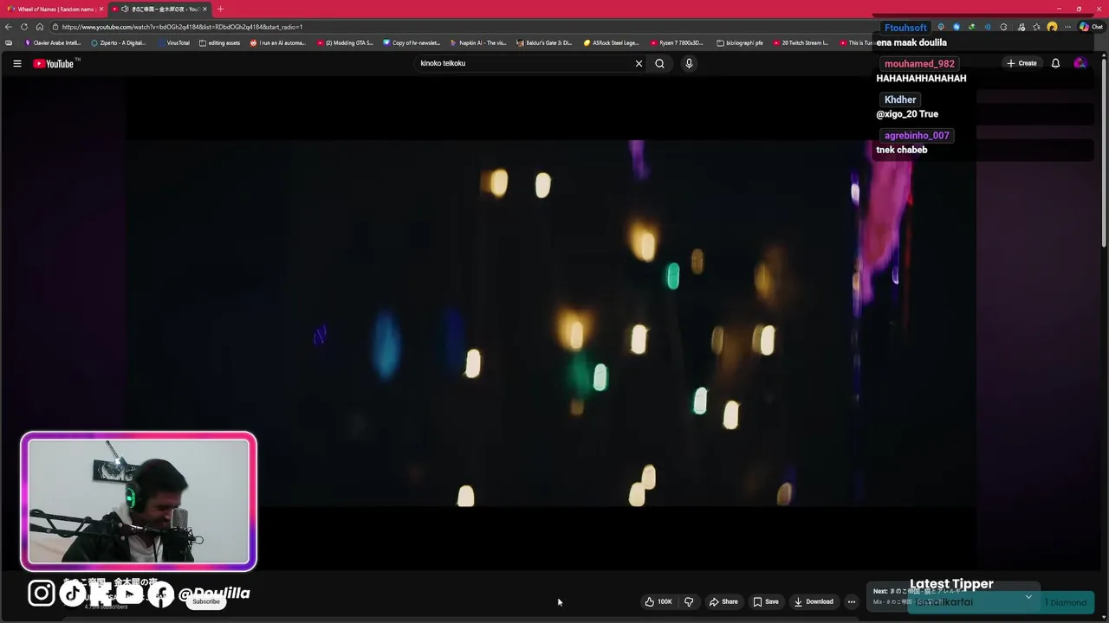Open the Modding GTA S... bookmark
This screenshot has width=1109, height=623.
345,42
